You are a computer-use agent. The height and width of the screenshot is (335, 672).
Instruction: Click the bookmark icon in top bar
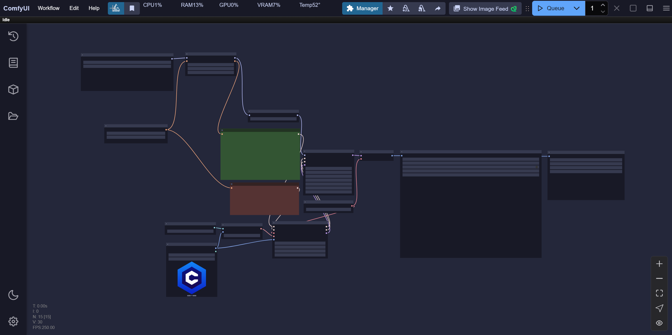[x=132, y=8]
